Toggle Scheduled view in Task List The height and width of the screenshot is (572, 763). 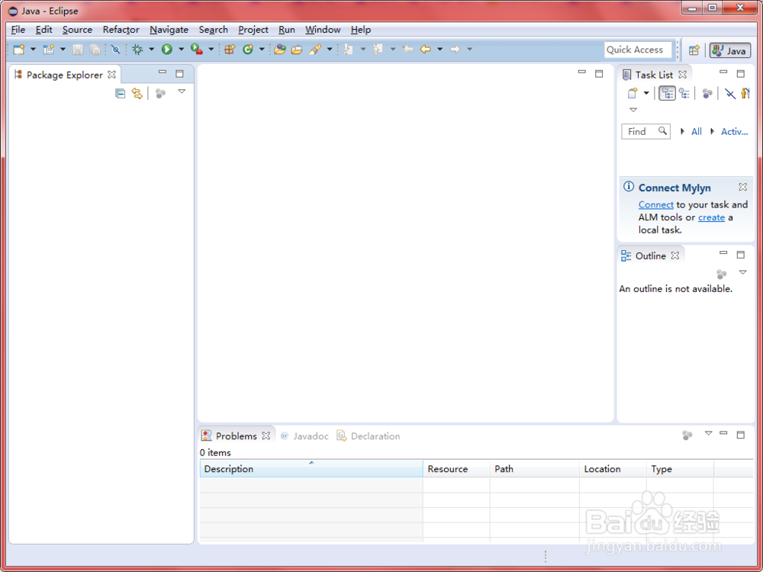[x=684, y=93]
